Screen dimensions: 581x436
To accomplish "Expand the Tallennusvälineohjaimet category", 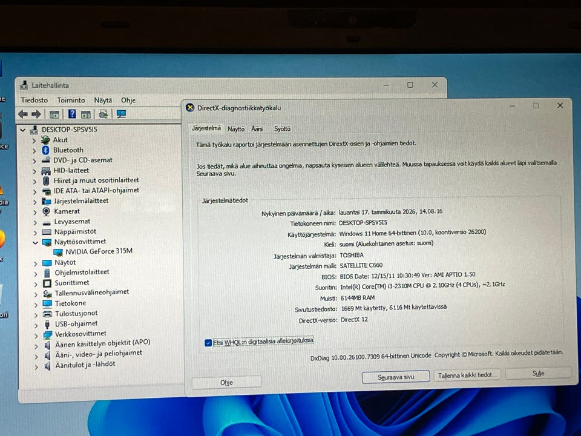I will tap(36, 294).
